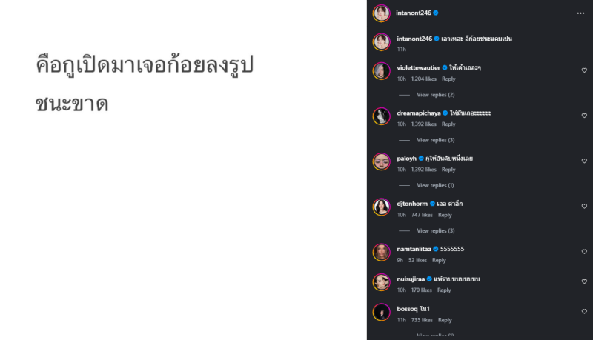Open nuisujiraa username link
Image resolution: width=593 pixels, height=340 pixels.
[x=414, y=279]
